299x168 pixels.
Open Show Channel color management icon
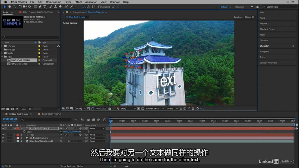tap(118, 108)
